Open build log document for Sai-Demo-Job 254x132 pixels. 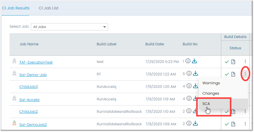233,74
